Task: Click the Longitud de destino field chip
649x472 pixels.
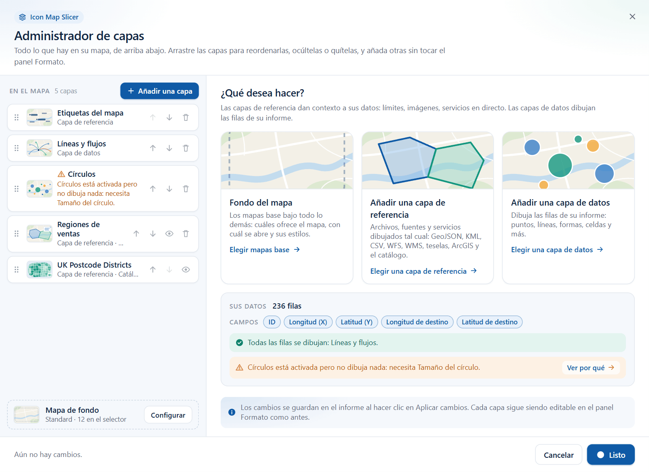Action: [417, 322]
